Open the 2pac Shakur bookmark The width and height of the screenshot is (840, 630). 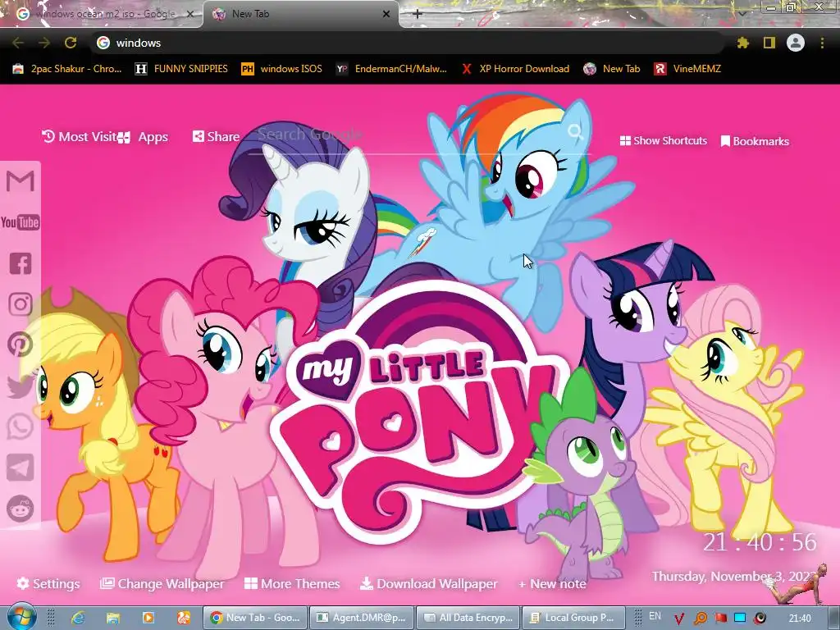pyautogui.click(x=67, y=69)
